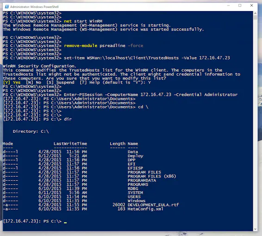Click the scrollbar up arrow
Viewport: 262px width, 236px height.
click(x=255, y=13)
